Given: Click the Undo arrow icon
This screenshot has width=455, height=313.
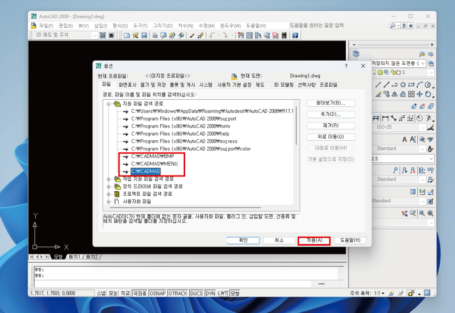Looking at the screenshot, I should pos(212,35).
